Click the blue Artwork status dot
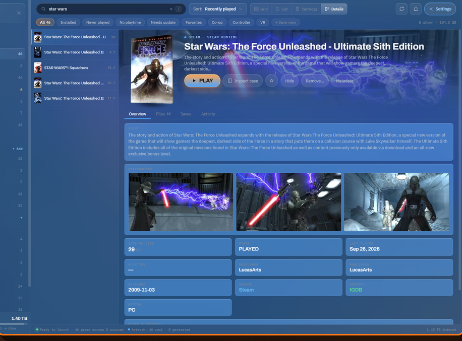Viewport: 462px width, 341px height. coord(129,329)
